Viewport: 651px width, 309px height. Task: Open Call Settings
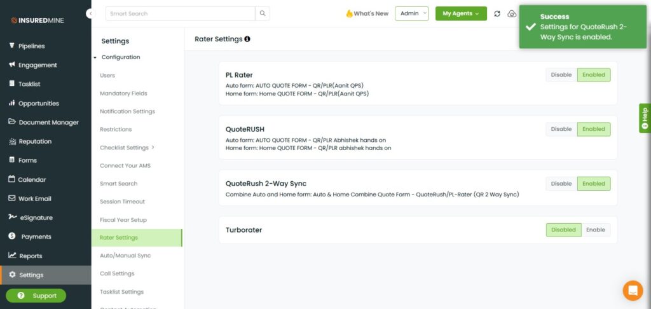coord(117,273)
